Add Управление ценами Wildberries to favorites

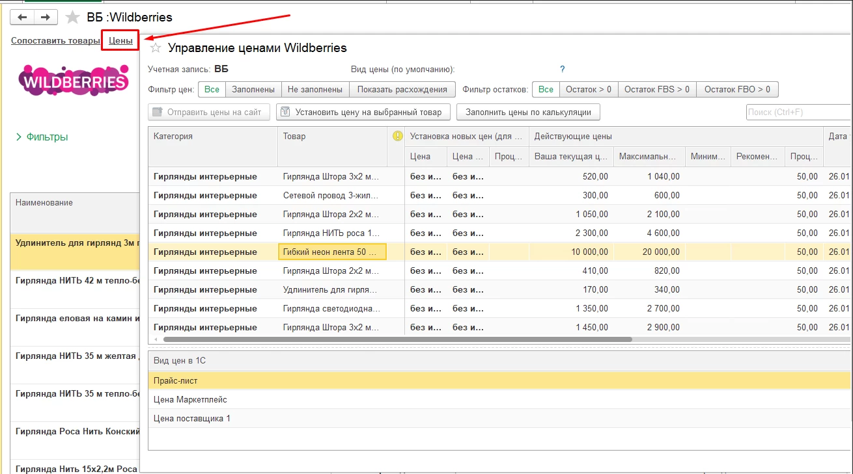156,47
